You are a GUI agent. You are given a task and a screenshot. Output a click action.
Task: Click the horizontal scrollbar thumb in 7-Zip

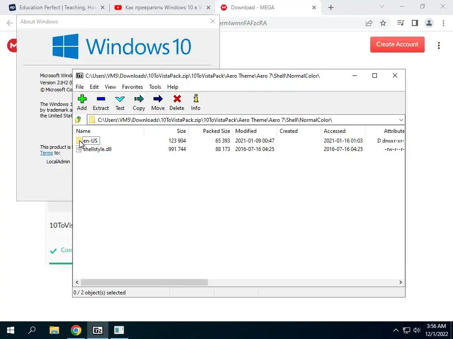(144, 282)
